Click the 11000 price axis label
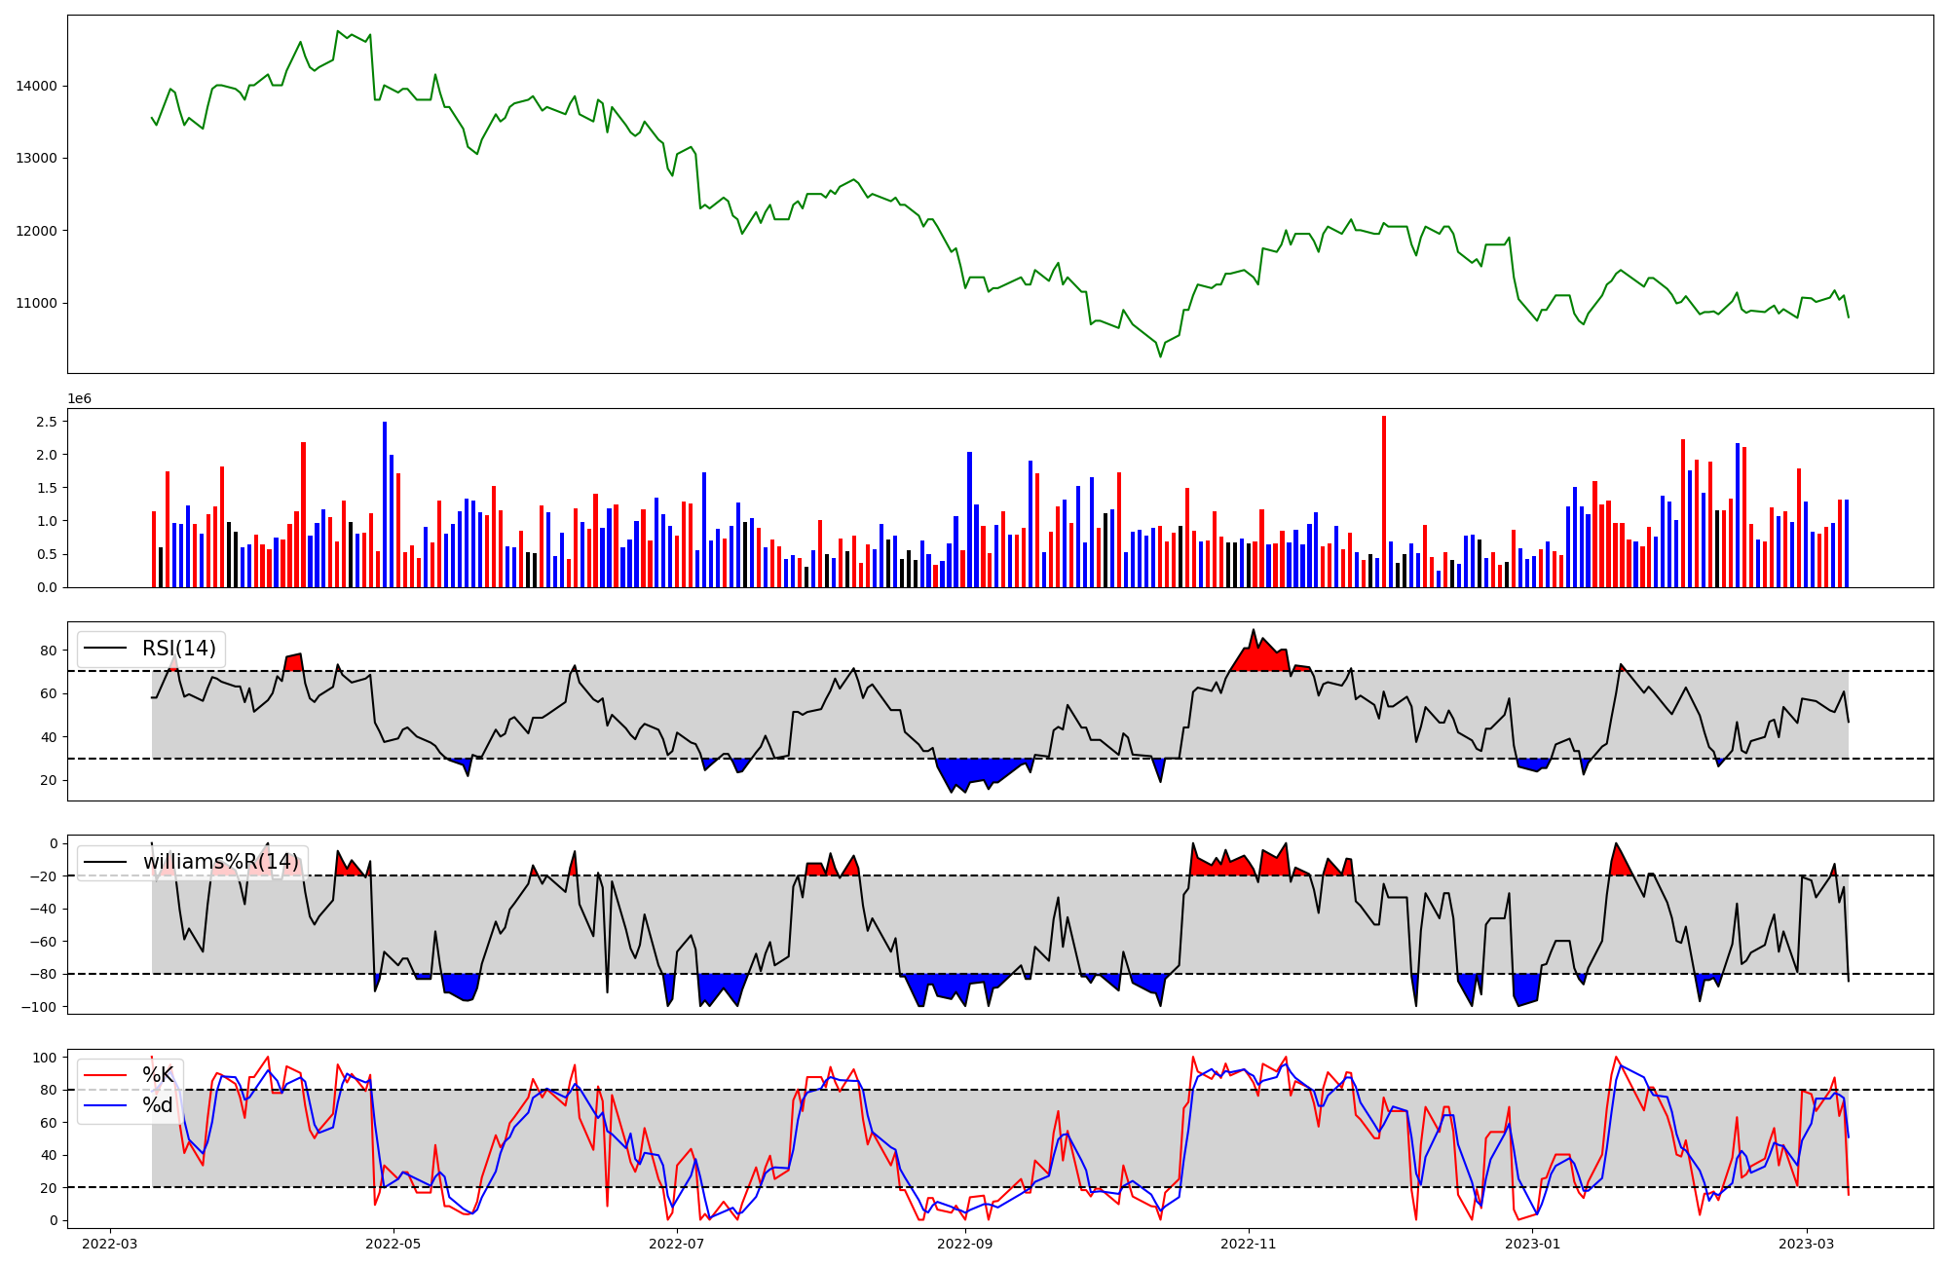Viewport: 1948px width, 1266px height. [x=37, y=303]
